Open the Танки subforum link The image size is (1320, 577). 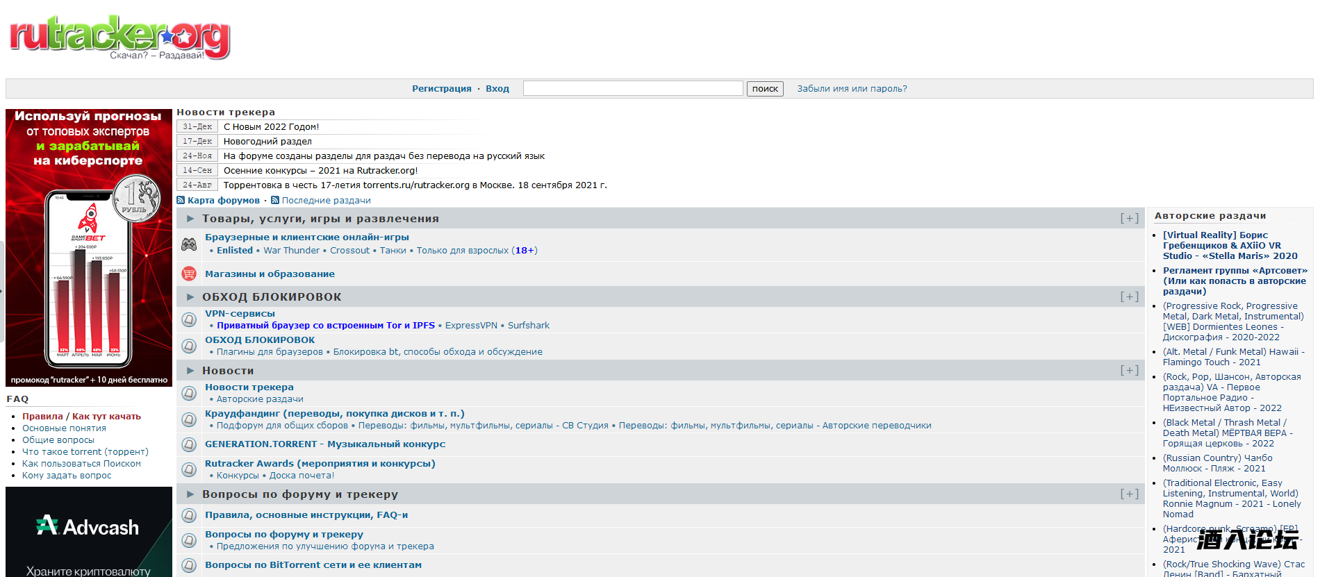(393, 251)
